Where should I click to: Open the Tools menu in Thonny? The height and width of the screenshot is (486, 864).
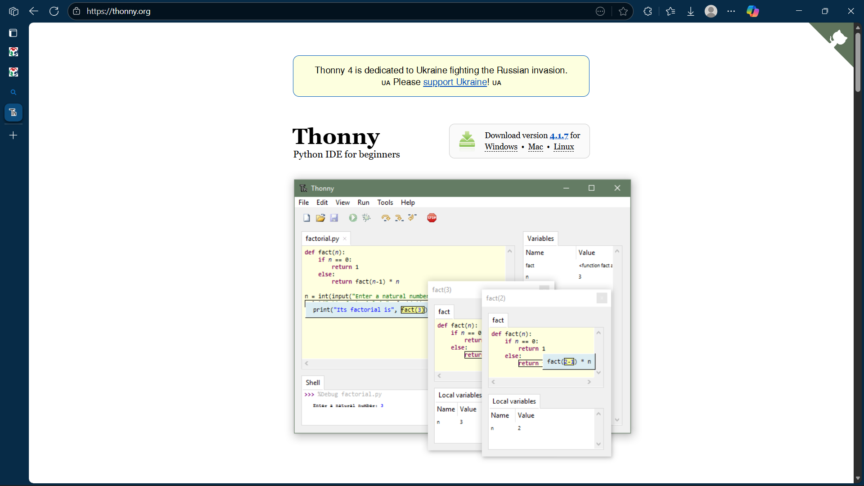point(385,202)
